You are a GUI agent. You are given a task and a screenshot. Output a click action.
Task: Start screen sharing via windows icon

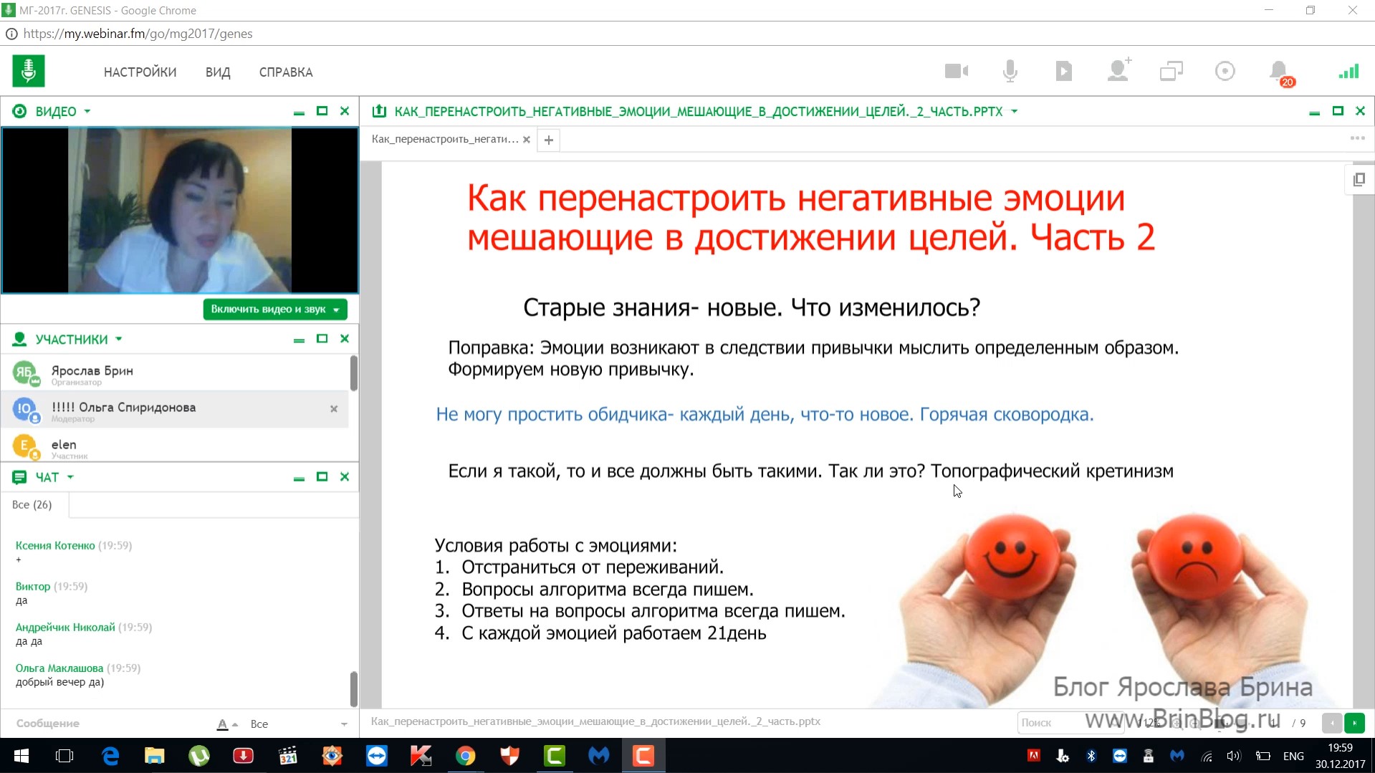[x=1172, y=71]
